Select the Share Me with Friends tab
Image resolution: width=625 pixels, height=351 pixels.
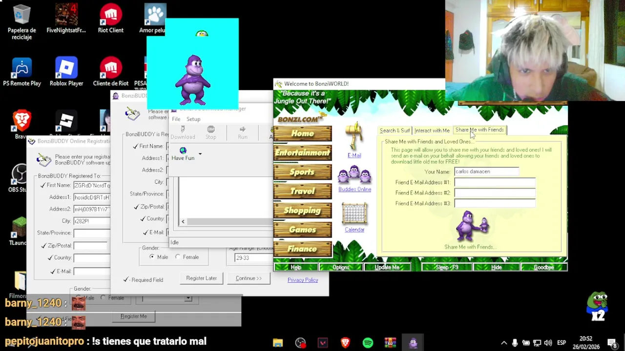[x=479, y=130]
